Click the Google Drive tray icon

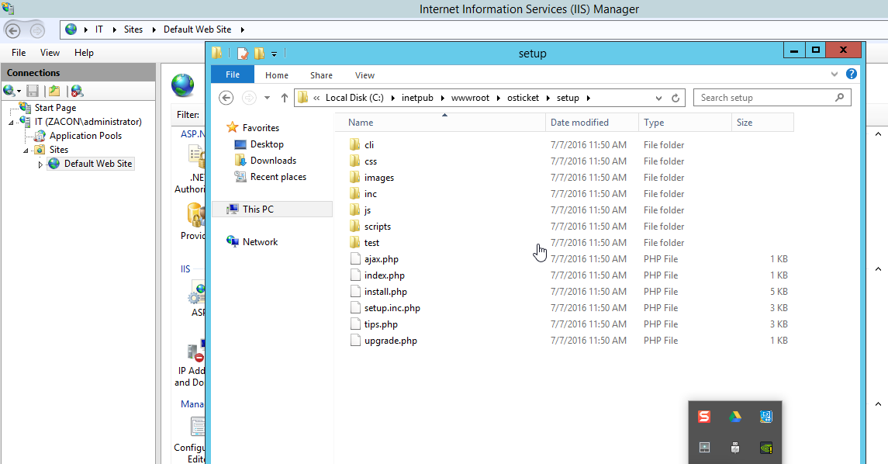click(x=735, y=417)
